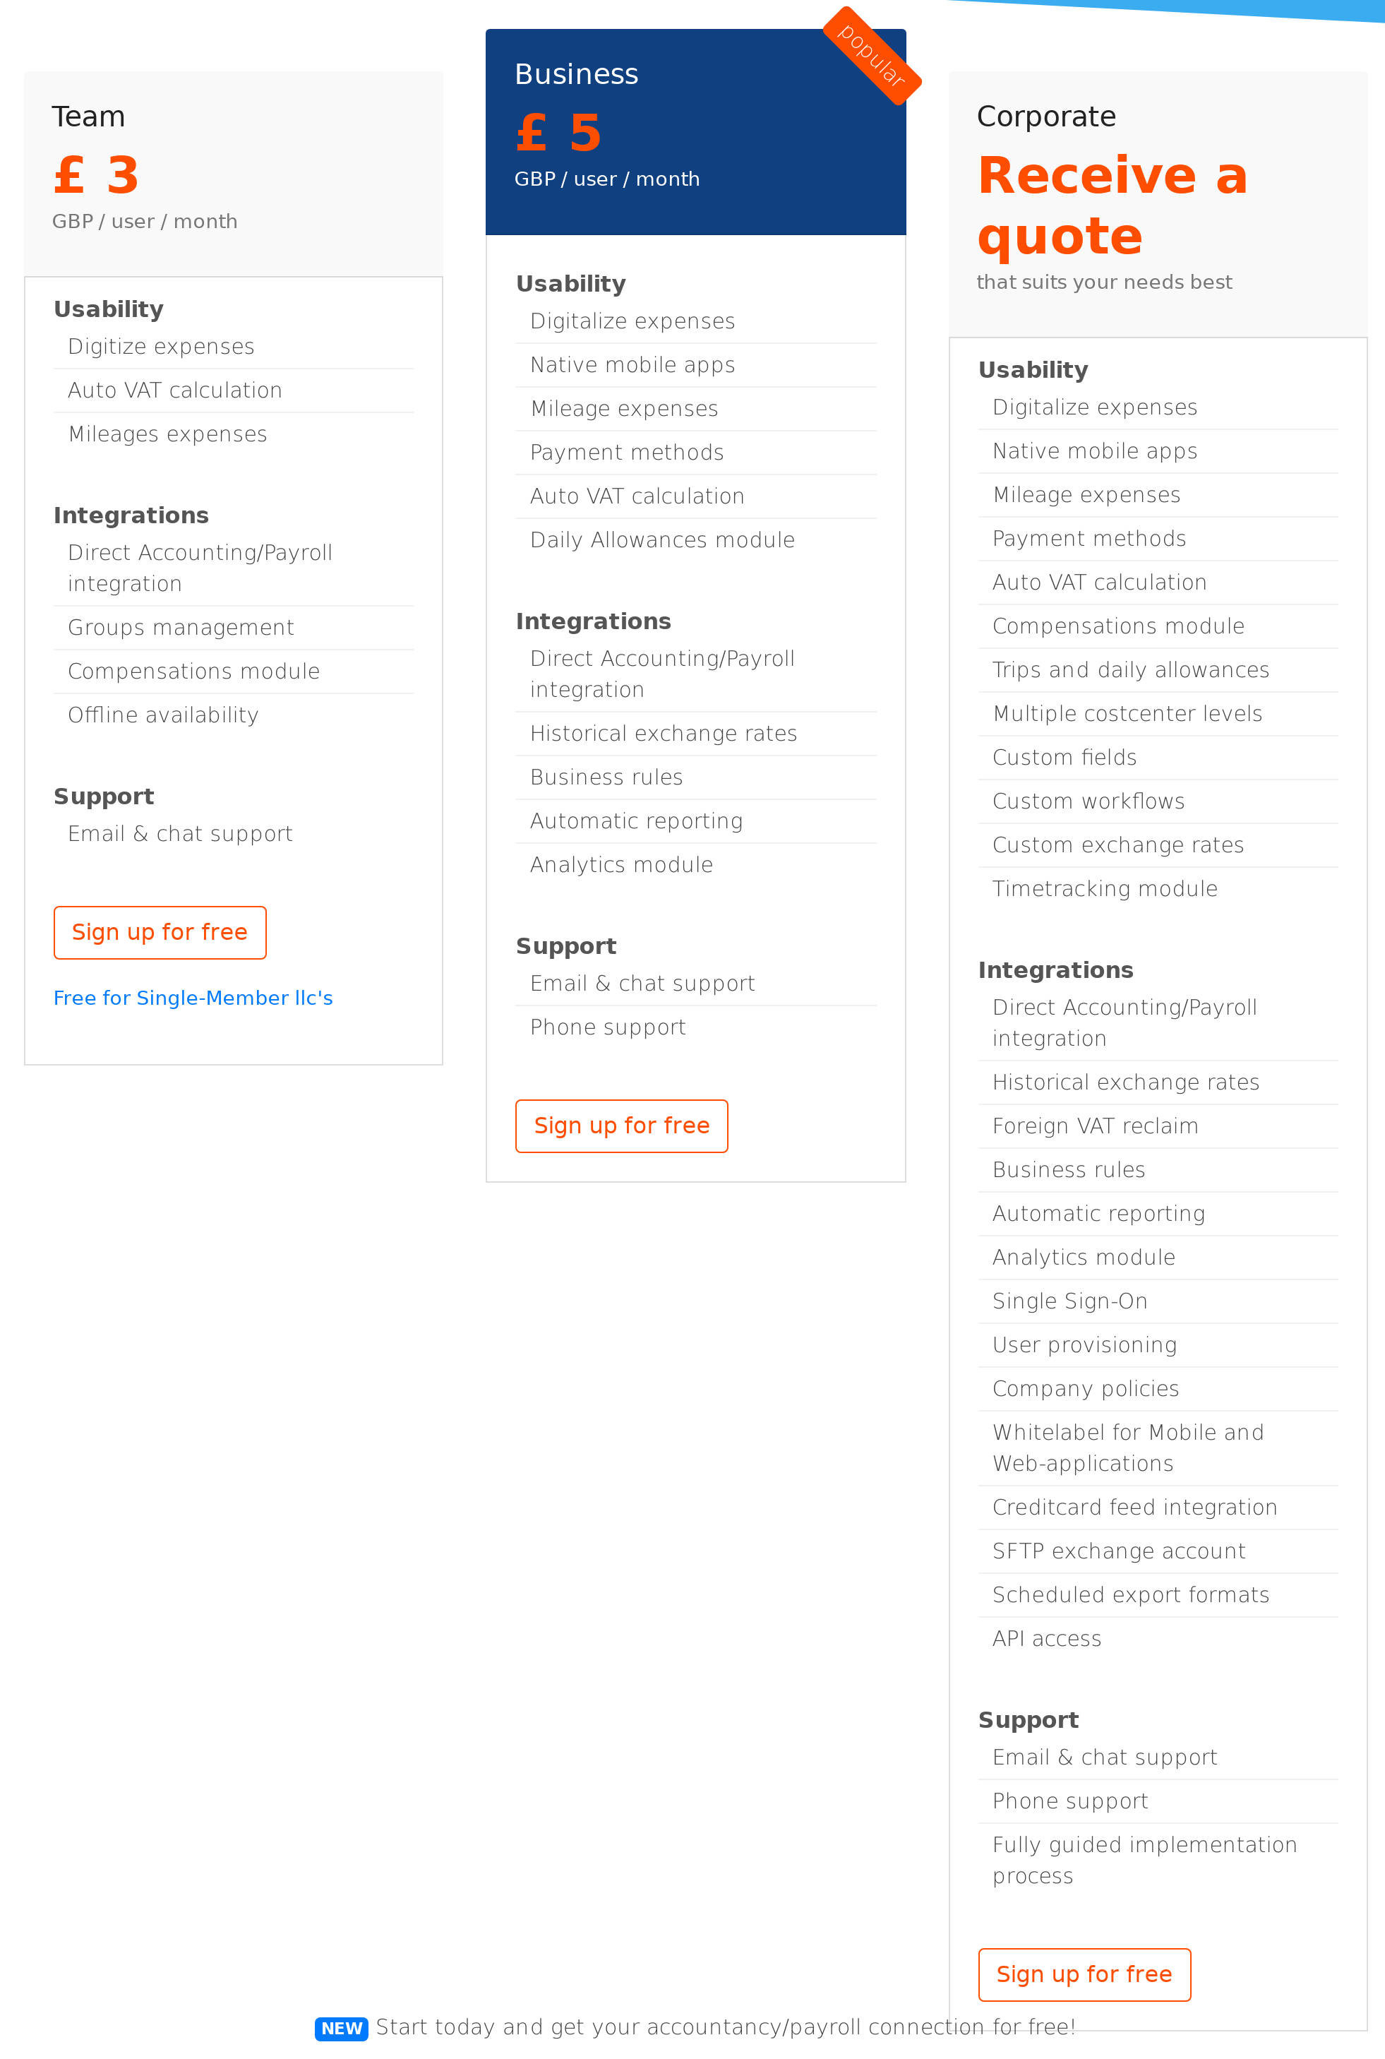
Task: Click the Analytics module row under Business Integrations
Action: pos(621,865)
